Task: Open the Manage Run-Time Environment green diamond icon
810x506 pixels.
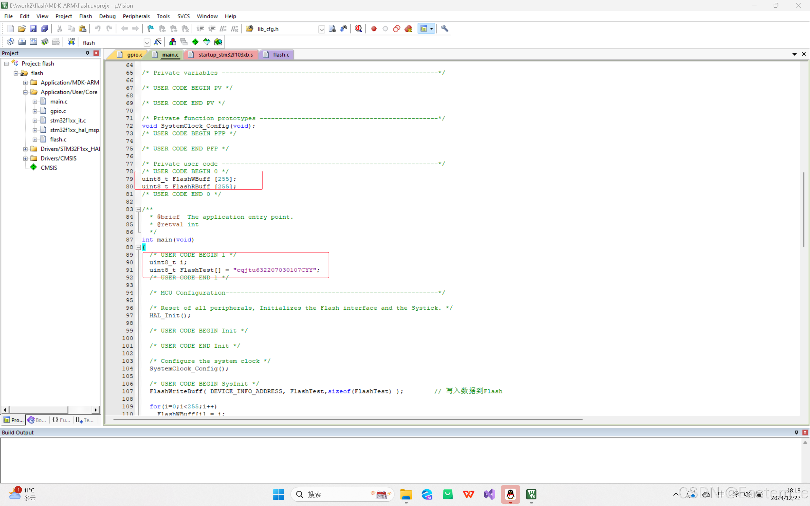Action: 195,42
